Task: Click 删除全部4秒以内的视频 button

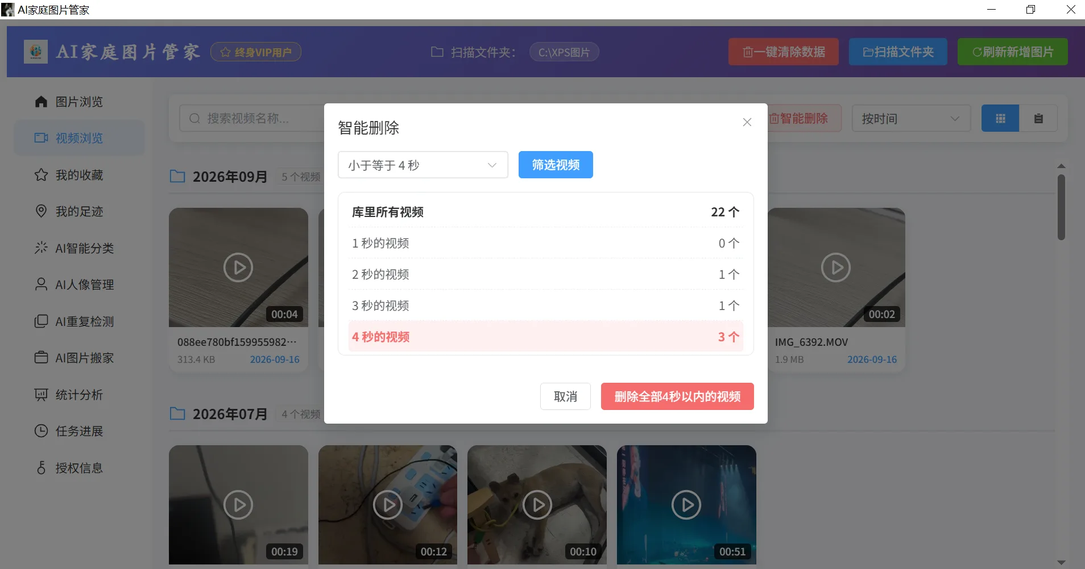Action: pos(677,396)
